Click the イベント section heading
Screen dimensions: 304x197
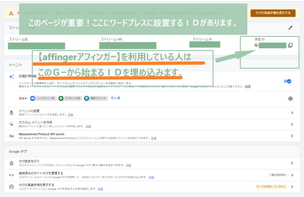15,65
